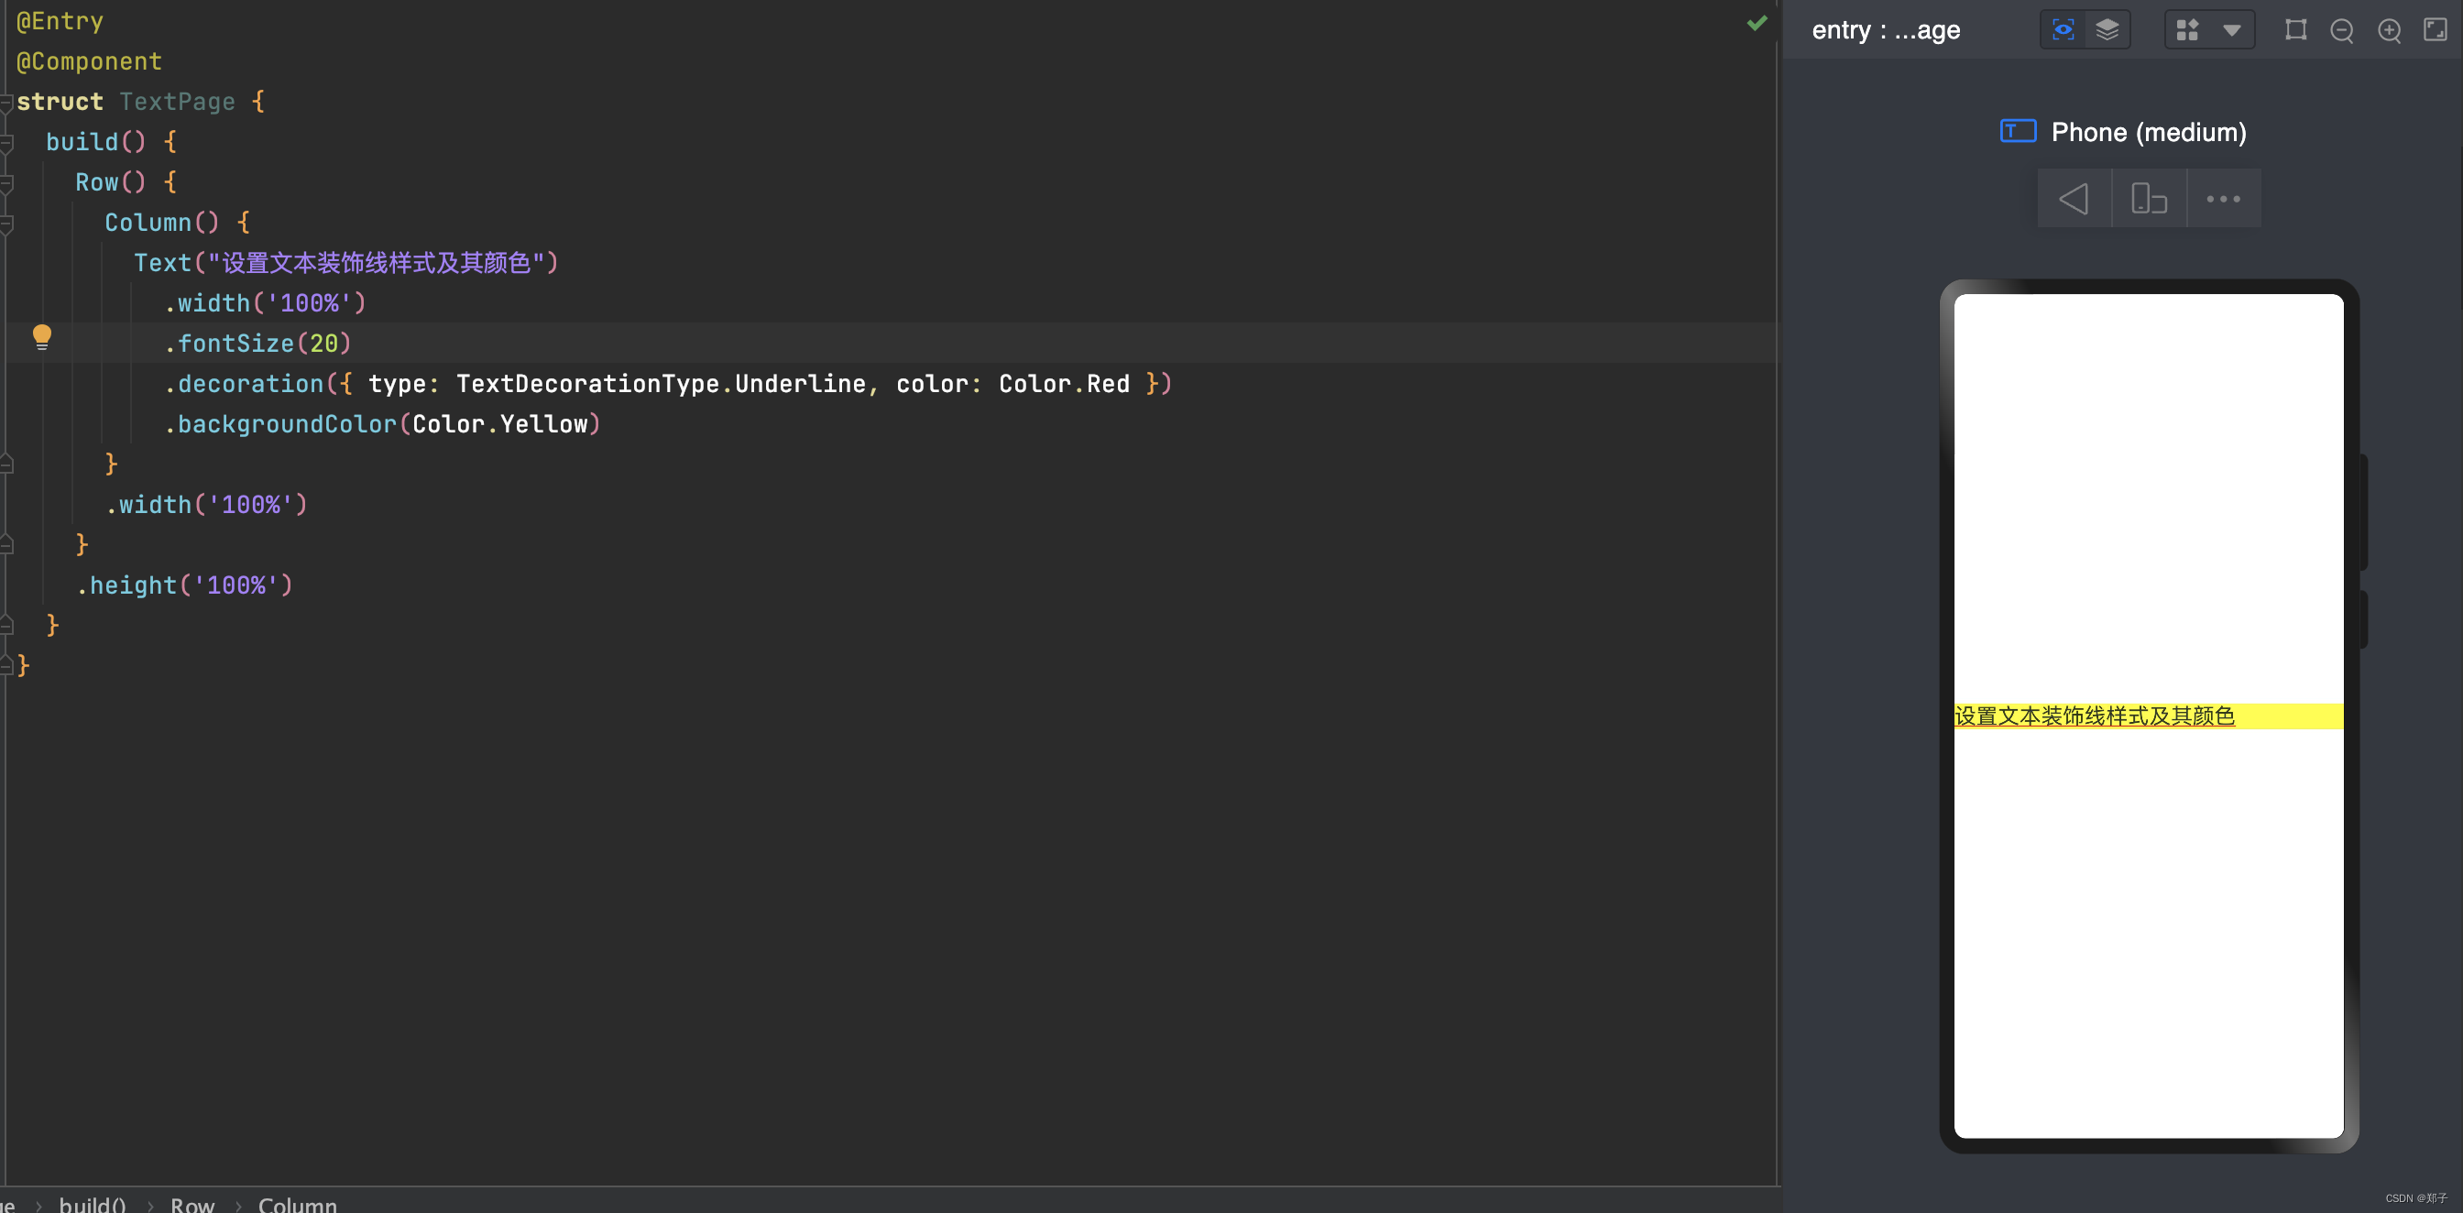The image size is (2463, 1213).
Task: Select Column in the breadcrumb bar
Action: tap(298, 1204)
